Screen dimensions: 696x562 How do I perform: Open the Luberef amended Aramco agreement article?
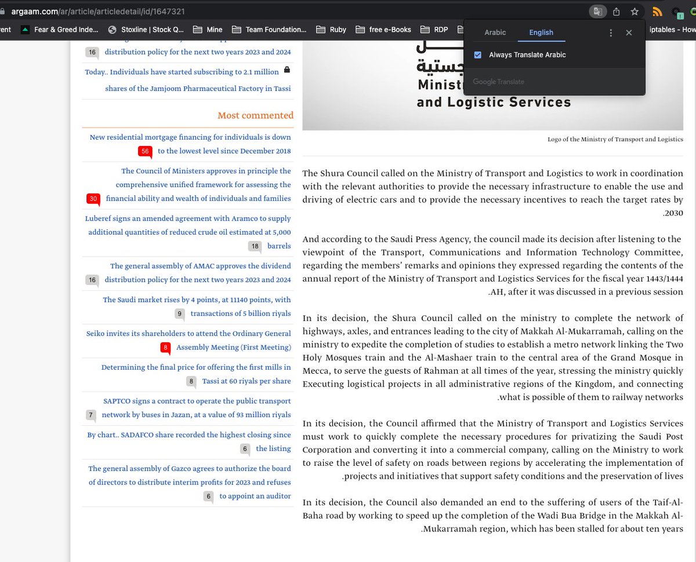click(x=188, y=232)
